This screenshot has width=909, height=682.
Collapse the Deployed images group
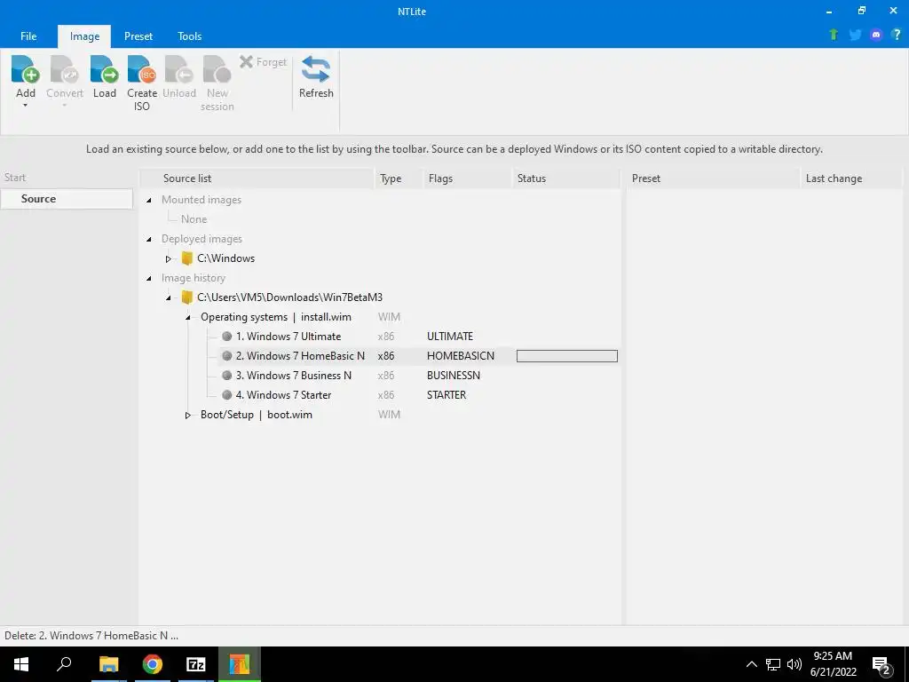pyautogui.click(x=149, y=239)
